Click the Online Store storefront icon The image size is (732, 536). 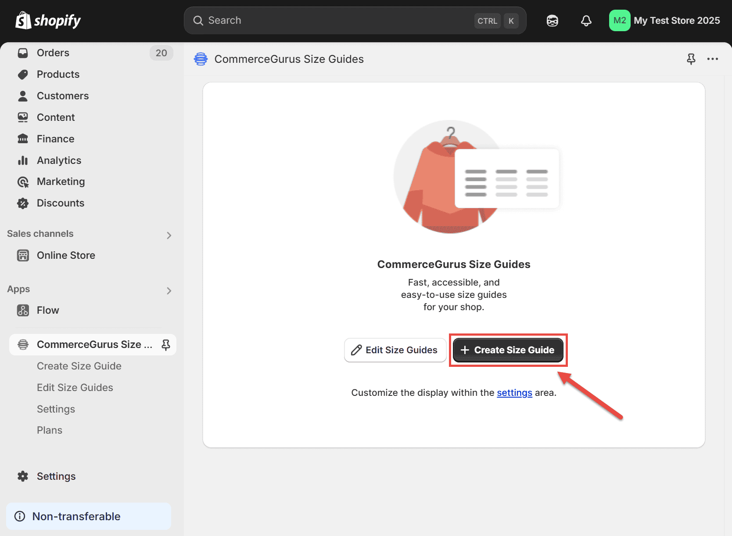[23, 255]
